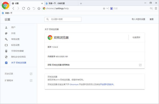Screen dimensions: 159x104
Task: Click the 内核版本 65.0.3325.181 text
Action: pyautogui.click(x=58, y=57)
